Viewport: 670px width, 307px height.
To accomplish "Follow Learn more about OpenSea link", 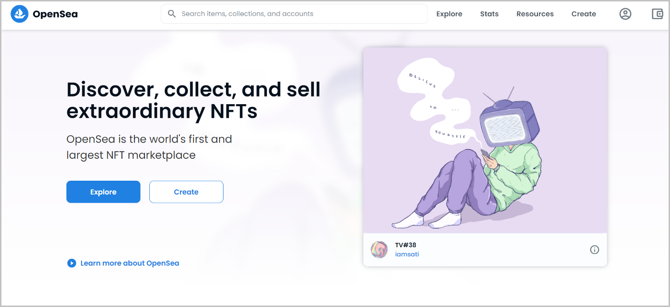I will pyautogui.click(x=130, y=263).
